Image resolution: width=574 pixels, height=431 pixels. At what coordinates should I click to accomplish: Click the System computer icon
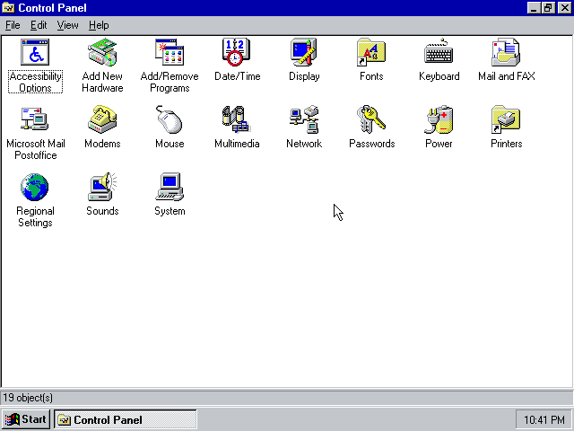click(170, 187)
